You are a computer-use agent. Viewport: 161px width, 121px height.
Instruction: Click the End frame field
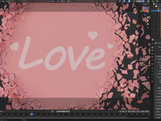pos(145,112)
